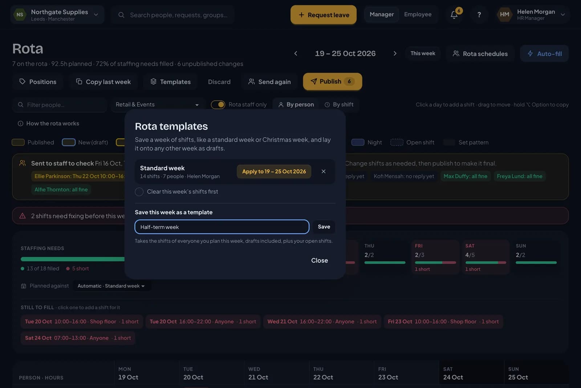Select Clear this week's shifts first
Screen dimensions: 581x388
(x=139, y=192)
